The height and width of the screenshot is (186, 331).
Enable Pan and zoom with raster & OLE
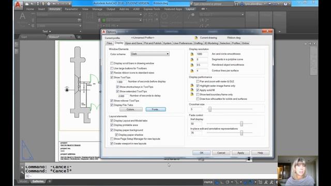[198, 82]
